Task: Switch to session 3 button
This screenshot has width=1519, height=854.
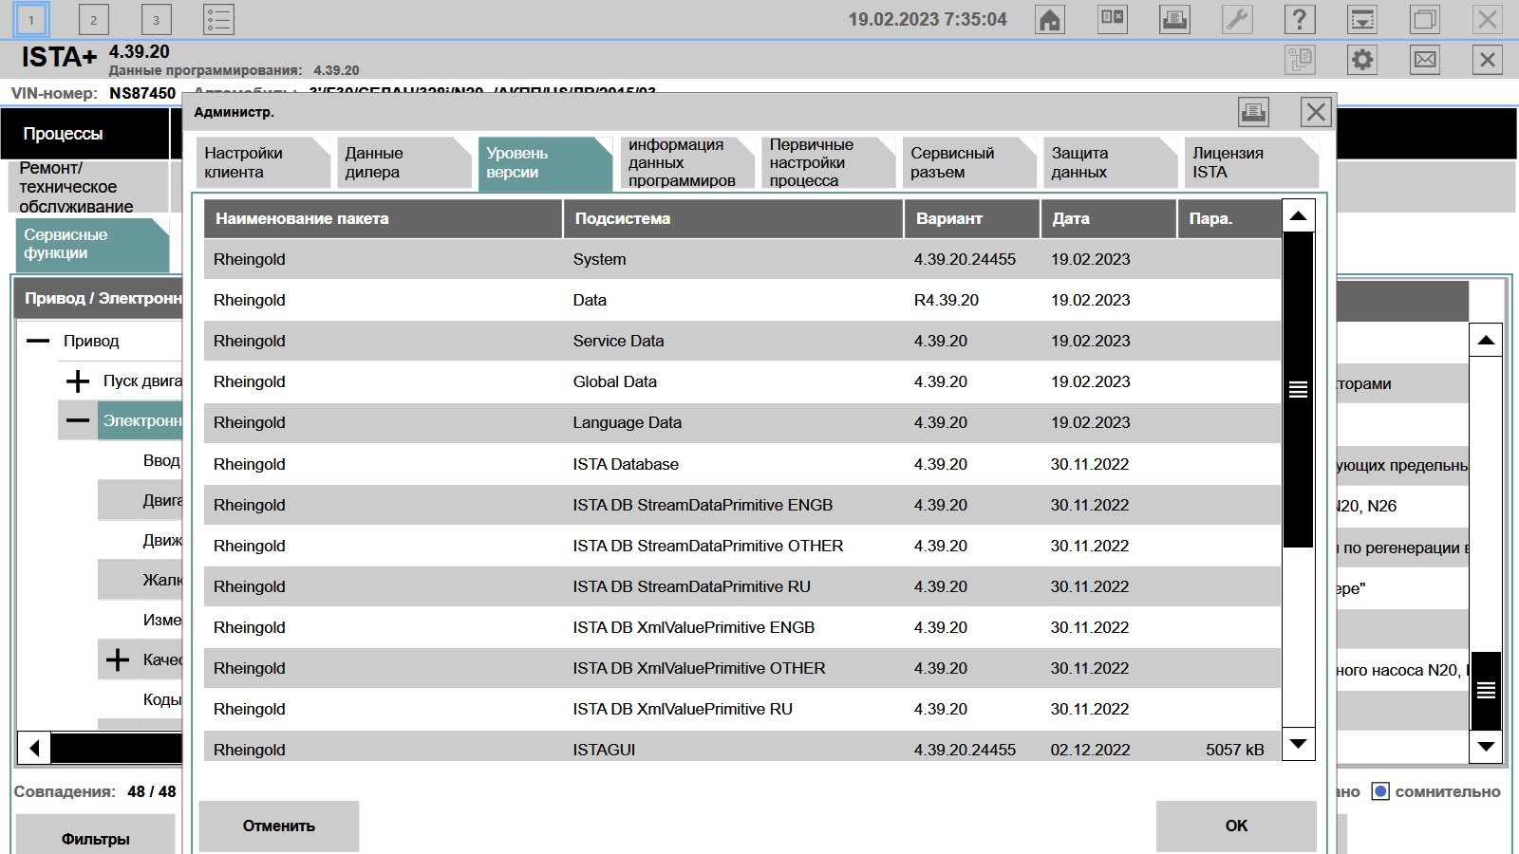Action: [156, 20]
